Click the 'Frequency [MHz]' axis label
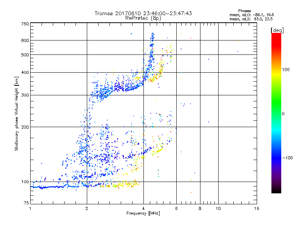 coord(143,213)
